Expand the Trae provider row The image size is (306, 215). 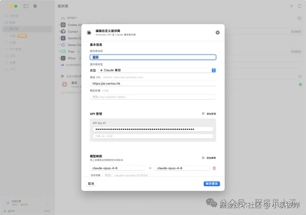pos(59,51)
